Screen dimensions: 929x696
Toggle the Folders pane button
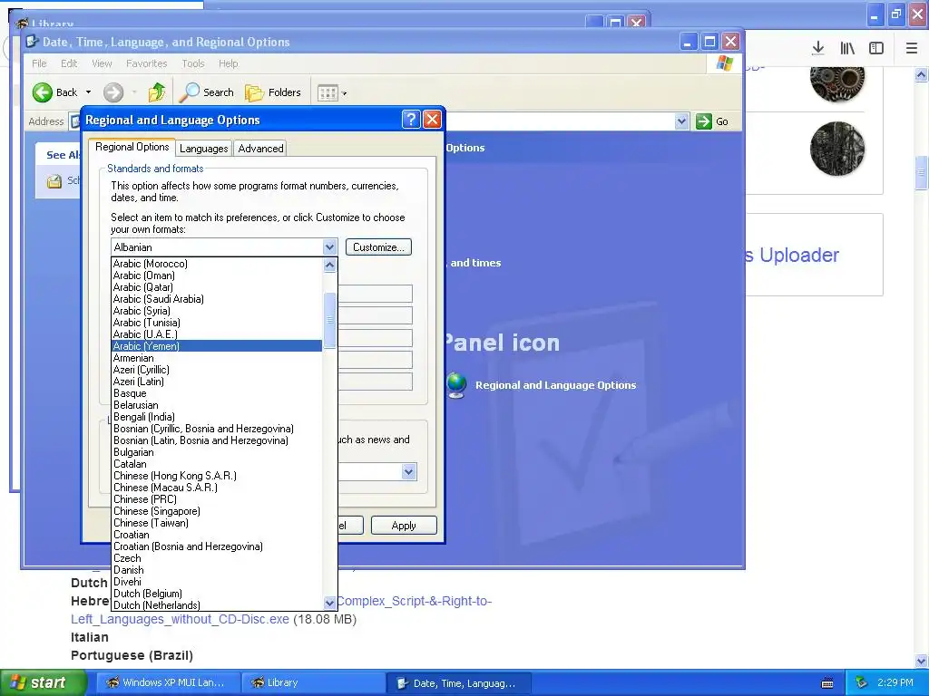click(x=272, y=92)
